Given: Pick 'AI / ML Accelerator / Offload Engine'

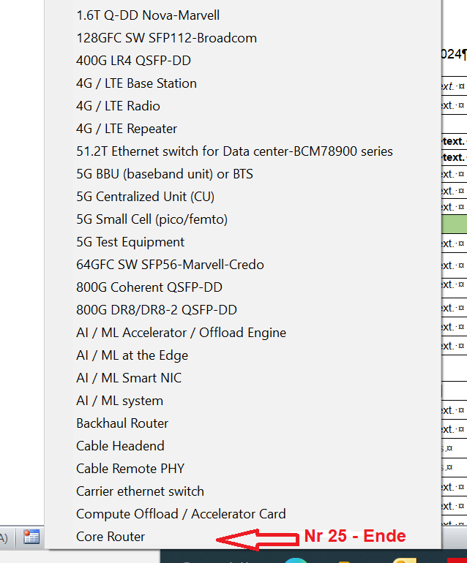Looking at the screenshot, I should coord(182,333).
